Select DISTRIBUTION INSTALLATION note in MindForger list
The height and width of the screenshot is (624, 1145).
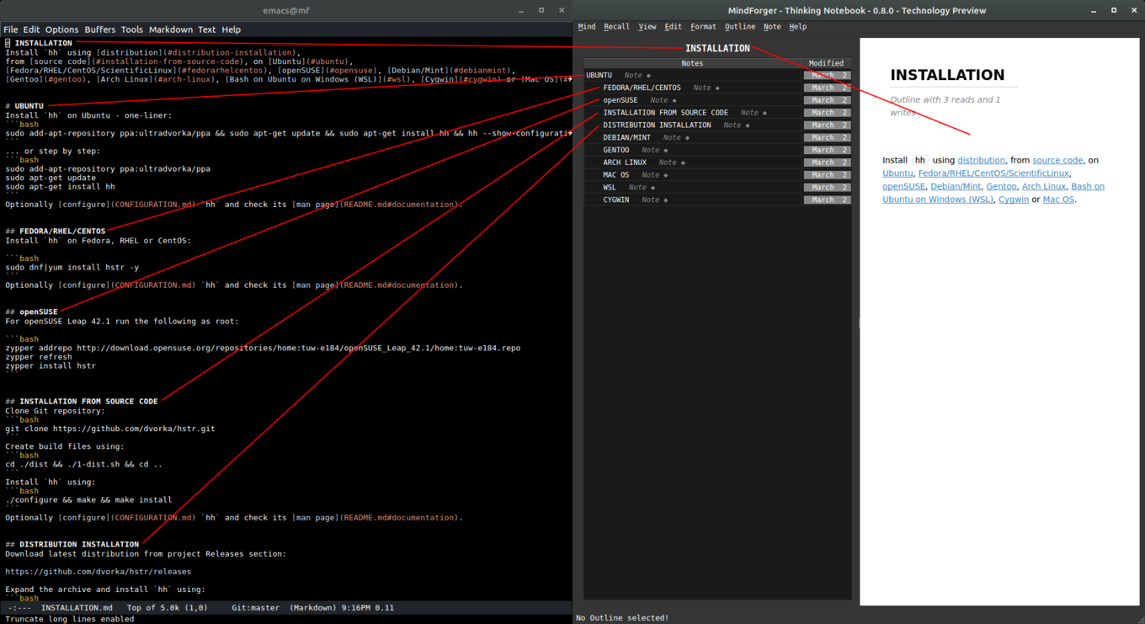click(x=692, y=125)
